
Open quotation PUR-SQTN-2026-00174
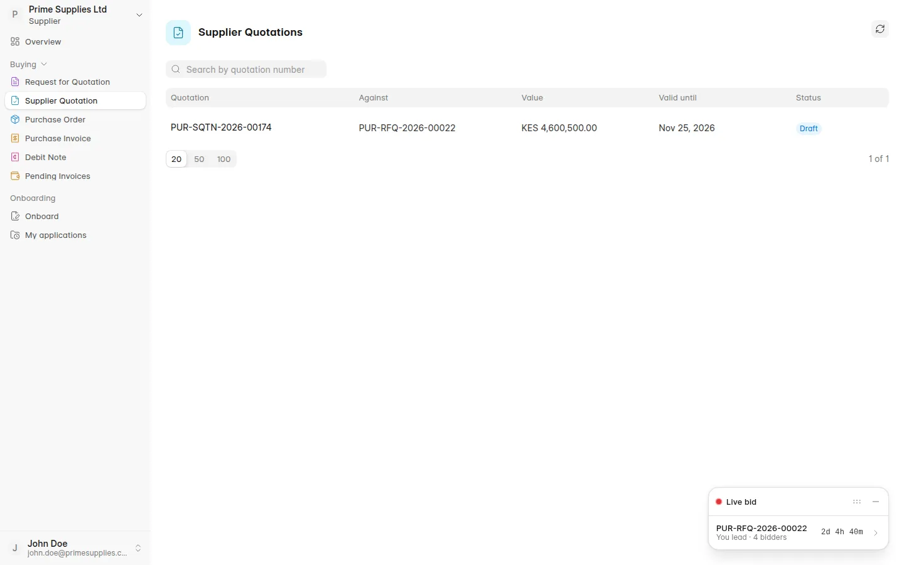pyautogui.click(x=221, y=127)
